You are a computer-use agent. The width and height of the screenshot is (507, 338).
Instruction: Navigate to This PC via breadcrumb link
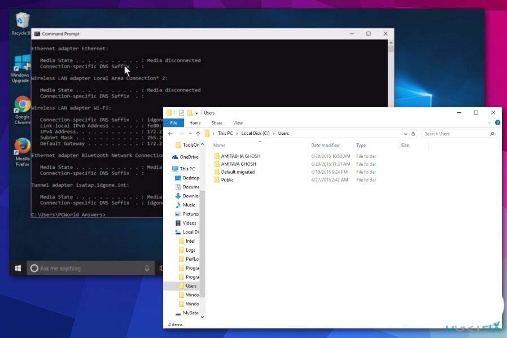click(224, 133)
